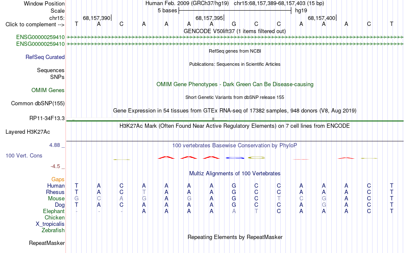Screen dimensions: 404x253
Task: Click the 68,157,390 position marker
Action: [97, 18]
